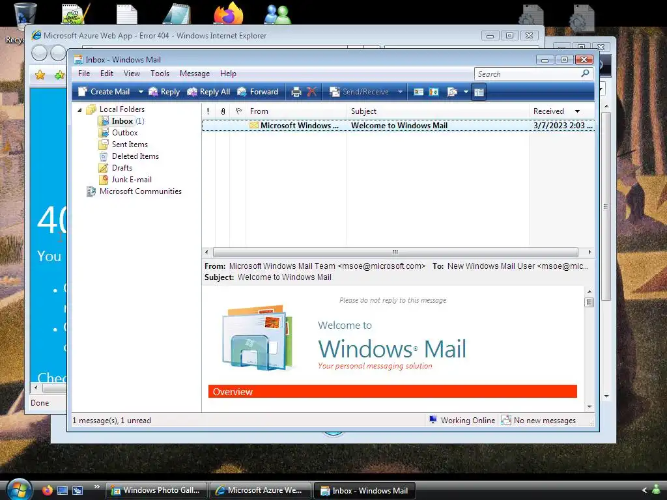Click the magnifier icon in Search box
This screenshot has width=667, height=500.
click(586, 74)
